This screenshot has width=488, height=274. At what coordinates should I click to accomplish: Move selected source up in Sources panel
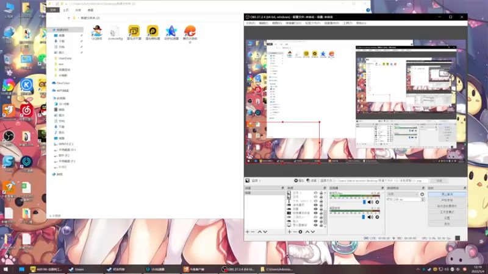coord(307,232)
